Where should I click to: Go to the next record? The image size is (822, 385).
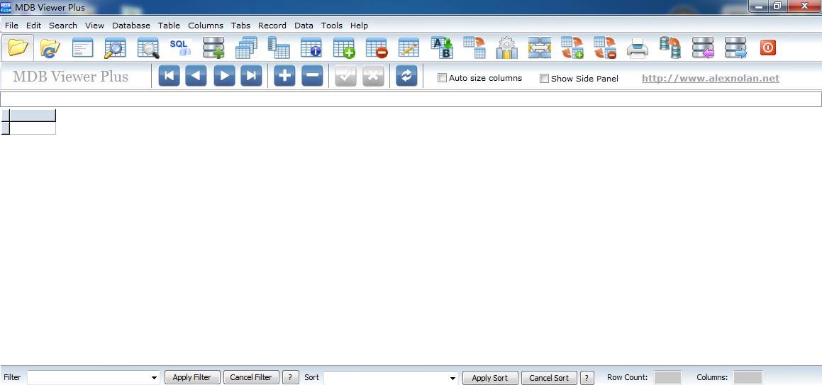coord(224,76)
